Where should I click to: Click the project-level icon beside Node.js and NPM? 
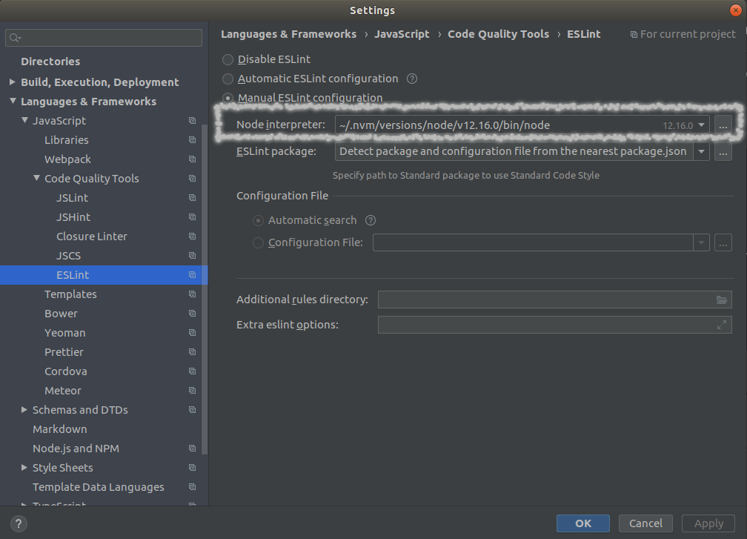[x=193, y=449]
